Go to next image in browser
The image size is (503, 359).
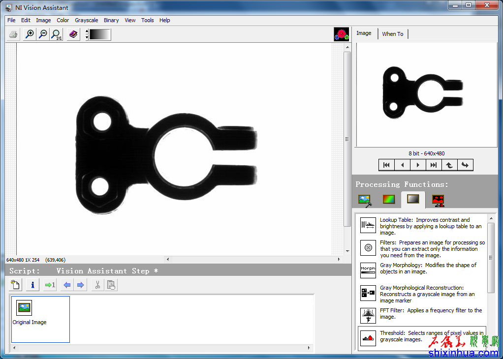tap(418, 165)
